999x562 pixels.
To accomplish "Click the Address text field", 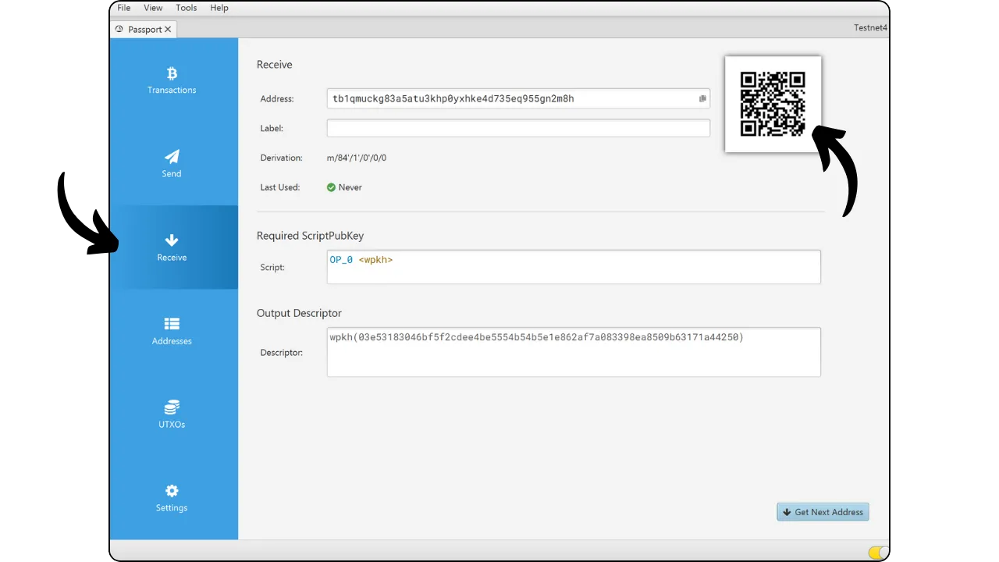I will pyautogui.click(x=511, y=99).
